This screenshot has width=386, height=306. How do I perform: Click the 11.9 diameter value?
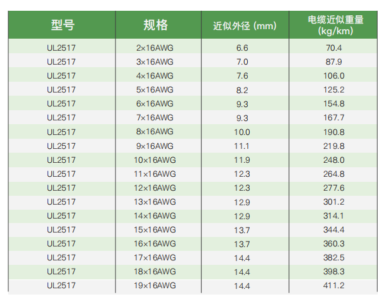tap(242, 160)
